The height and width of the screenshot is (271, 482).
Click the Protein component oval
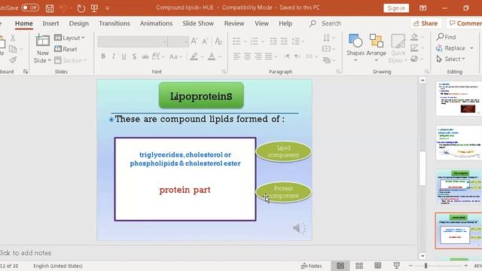tap(283, 192)
